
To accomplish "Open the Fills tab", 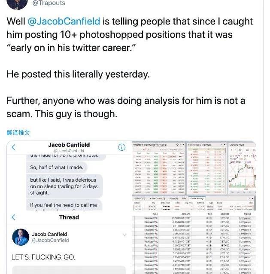I will (x=184, y=198).
